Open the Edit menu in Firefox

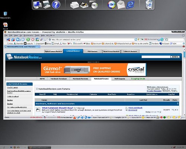(11, 35)
